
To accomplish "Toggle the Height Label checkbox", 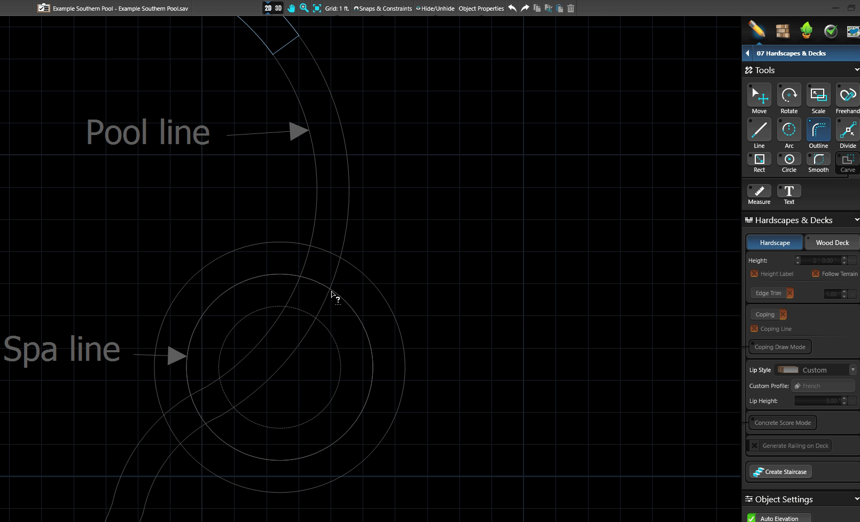I will (754, 273).
